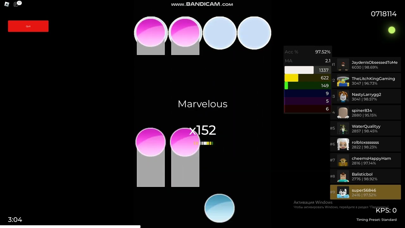The width and height of the screenshot is (405, 228).
Task: Click the green judgement bar showing 149
Action: tap(308, 85)
